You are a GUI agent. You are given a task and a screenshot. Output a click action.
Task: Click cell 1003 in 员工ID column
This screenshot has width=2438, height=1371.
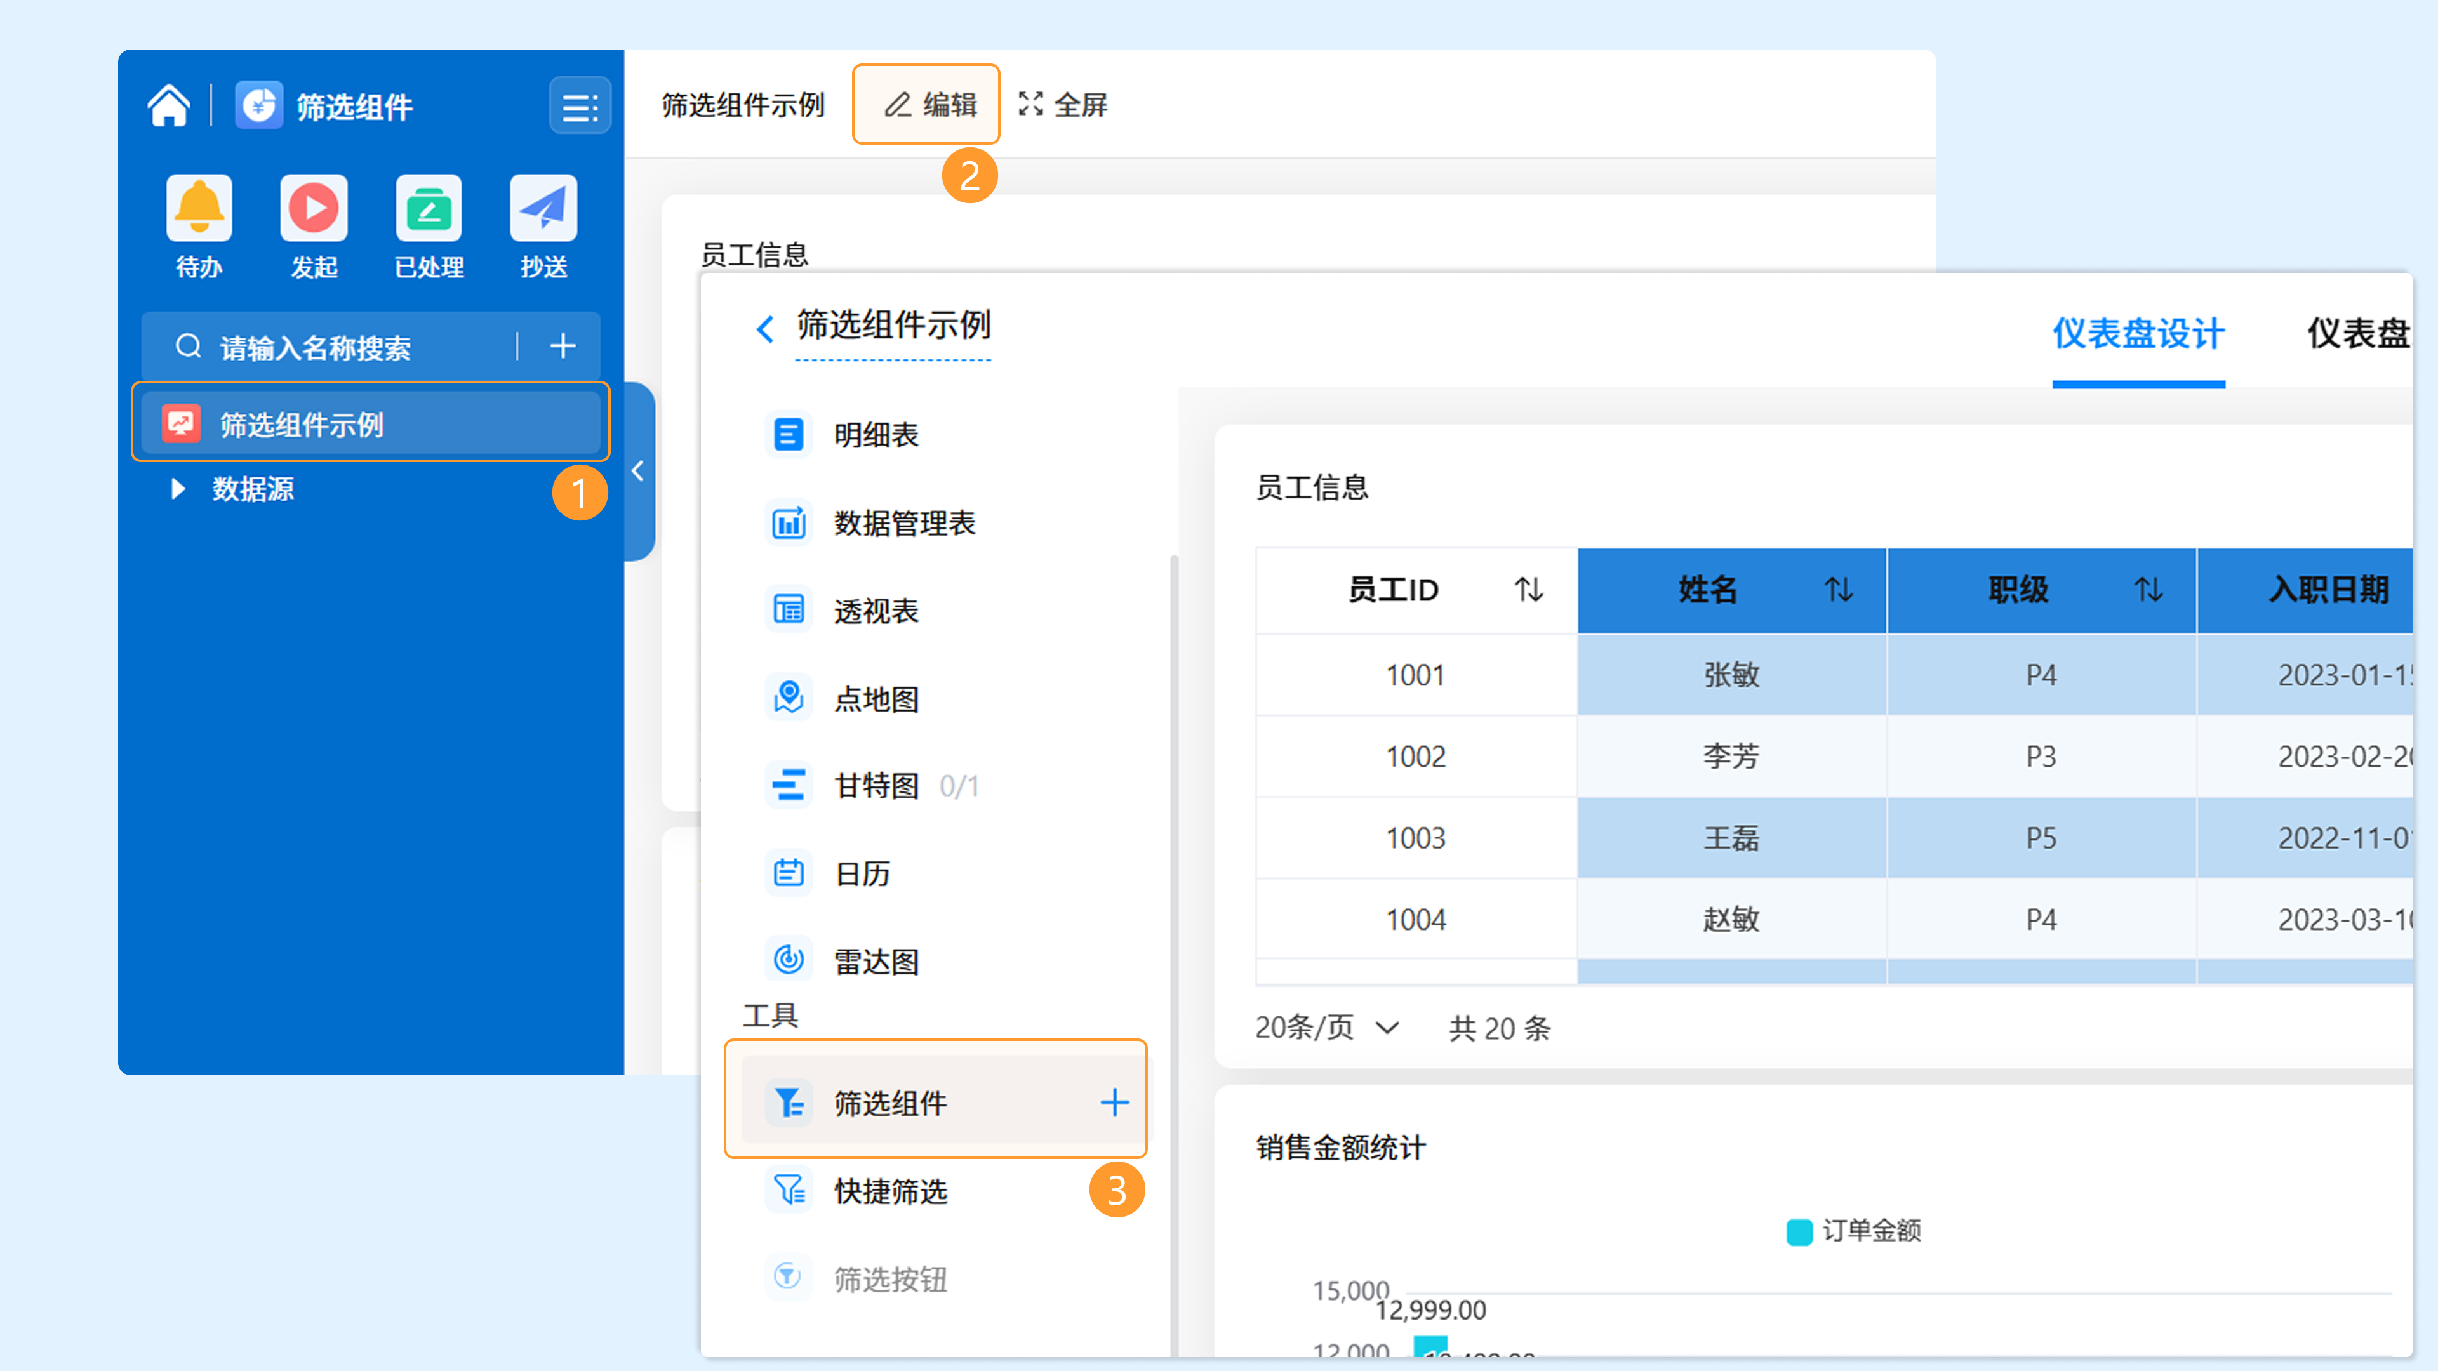[1416, 837]
